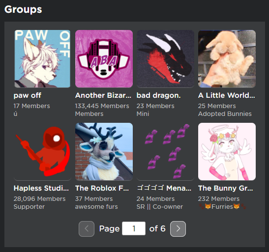
Task: Open 'The Bunny Gr...' group title
Action: click(225, 188)
